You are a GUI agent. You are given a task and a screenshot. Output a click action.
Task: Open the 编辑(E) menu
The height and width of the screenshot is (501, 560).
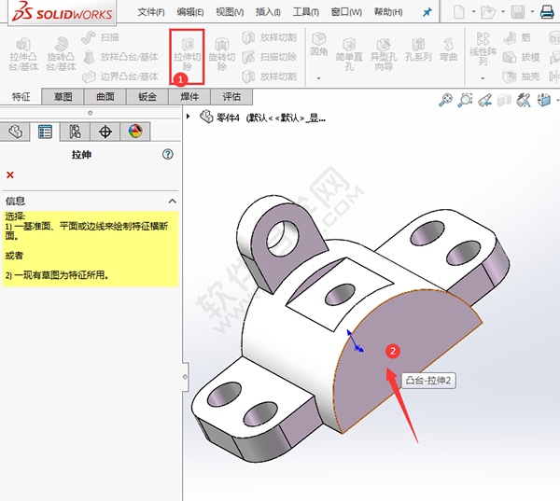[190, 12]
